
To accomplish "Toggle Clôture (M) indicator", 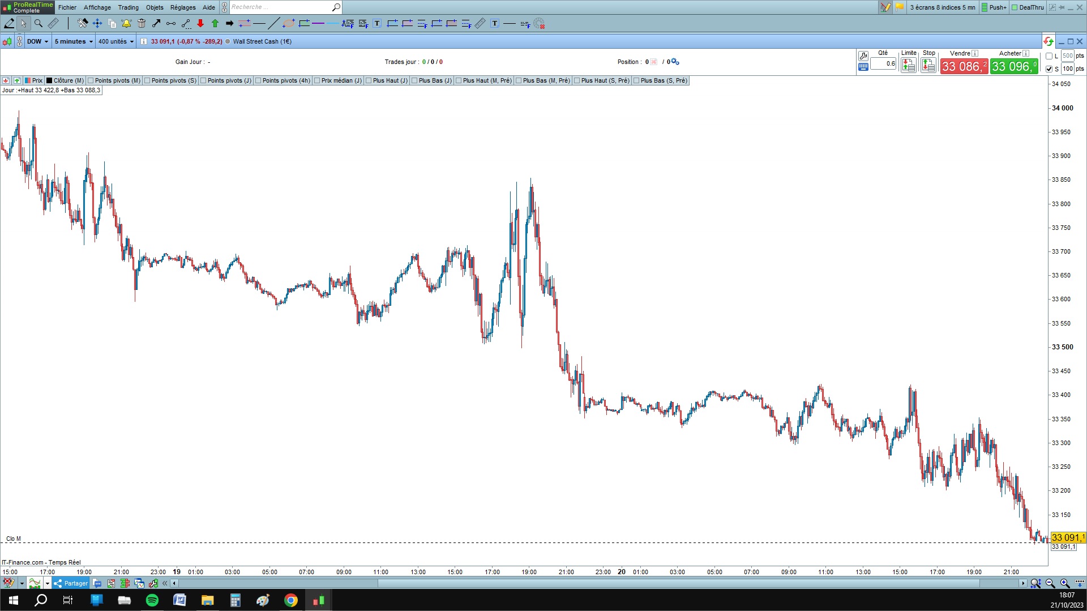I will click(65, 80).
